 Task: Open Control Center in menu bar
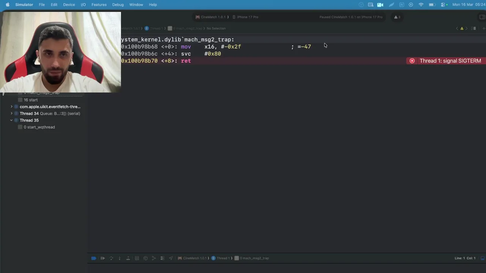(x=443, y=5)
